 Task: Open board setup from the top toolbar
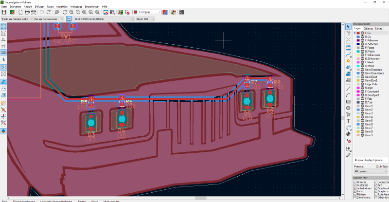[x=12, y=12]
